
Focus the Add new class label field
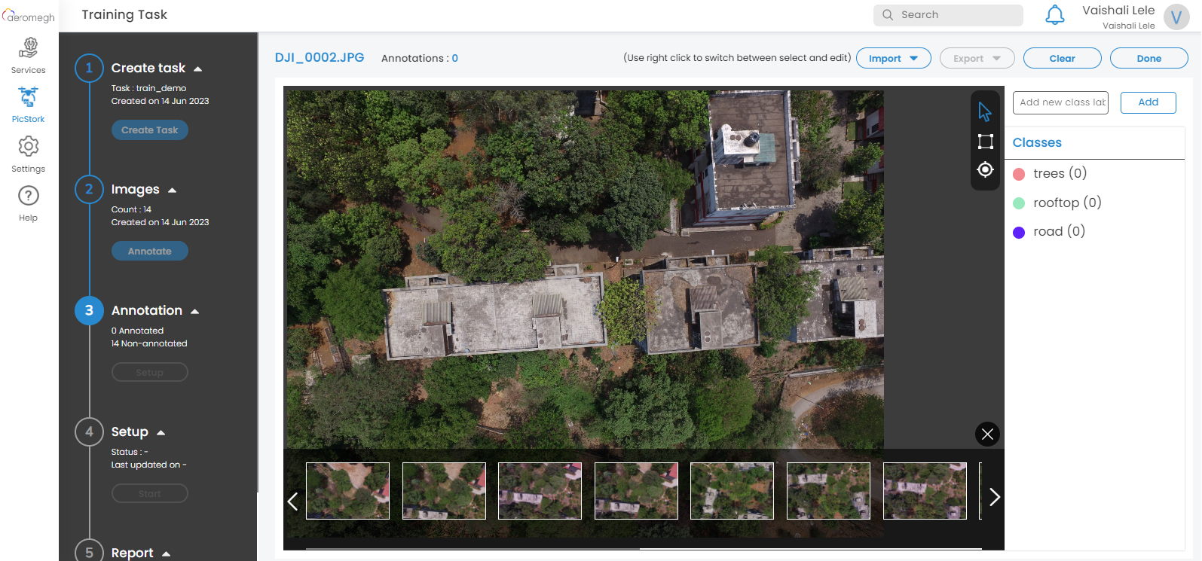tap(1060, 102)
